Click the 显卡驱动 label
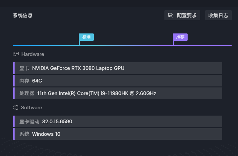238x156 pixels. [x=29, y=122]
